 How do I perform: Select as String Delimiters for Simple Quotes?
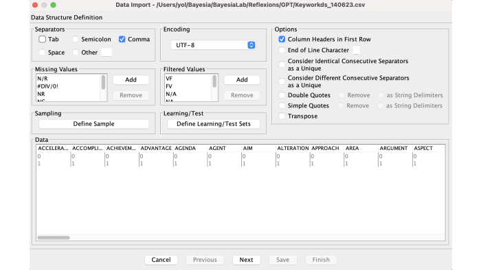point(381,106)
